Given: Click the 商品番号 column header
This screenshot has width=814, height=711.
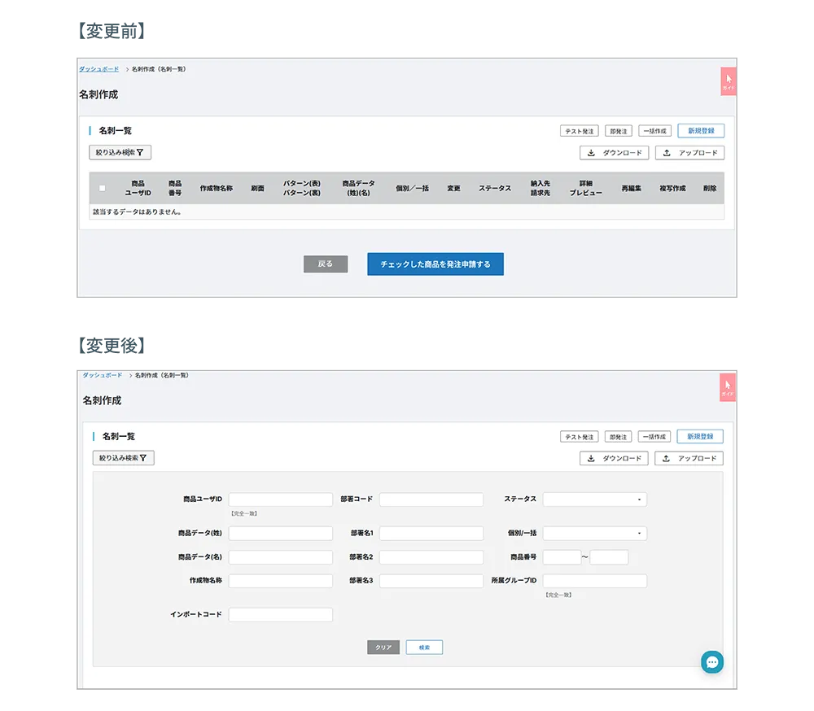Looking at the screenshot, I should [x=175, y=189].
